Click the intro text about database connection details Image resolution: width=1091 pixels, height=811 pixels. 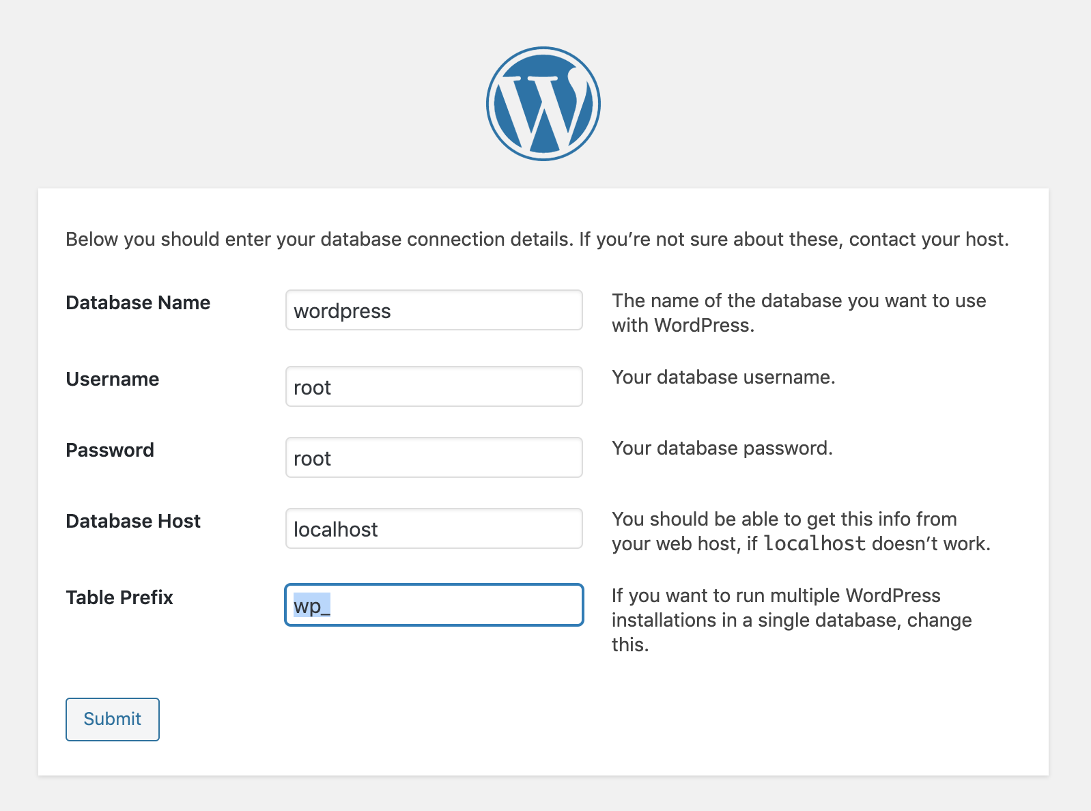click(x=537, y=239)
